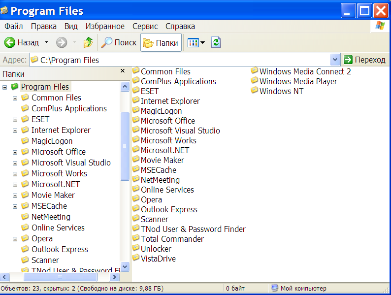This screenshot has height=295, width=391.
Task: Select MagicLogon in the folder tree
Action: [52, 141]
